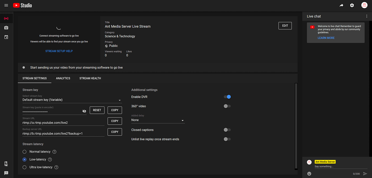Viewport: 372px width, 178px height.
Task: Turn on the 360° video switch
Action: pyautogui.click(x=227, y=106)
